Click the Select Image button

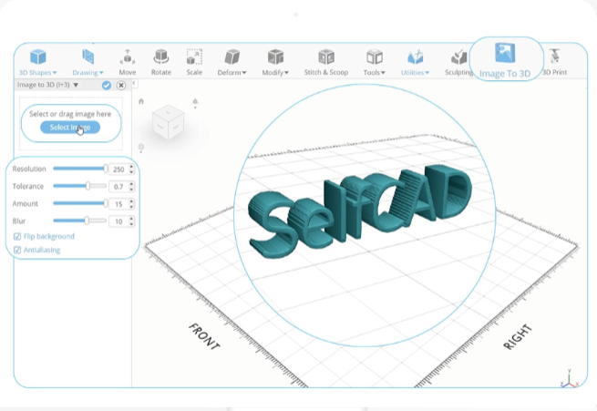(70, 127)
